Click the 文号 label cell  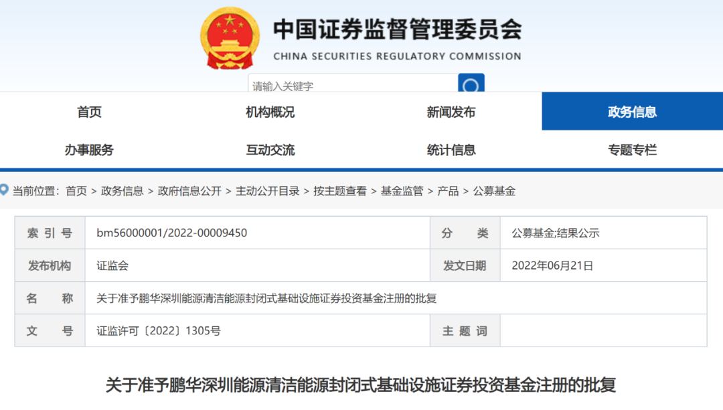(x=50, y=331)
